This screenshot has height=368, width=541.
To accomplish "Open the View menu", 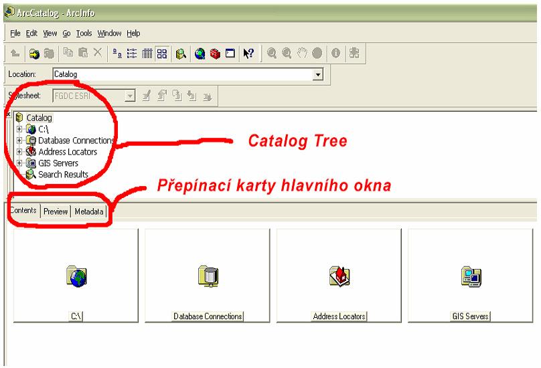I will (x=50, y=33).
